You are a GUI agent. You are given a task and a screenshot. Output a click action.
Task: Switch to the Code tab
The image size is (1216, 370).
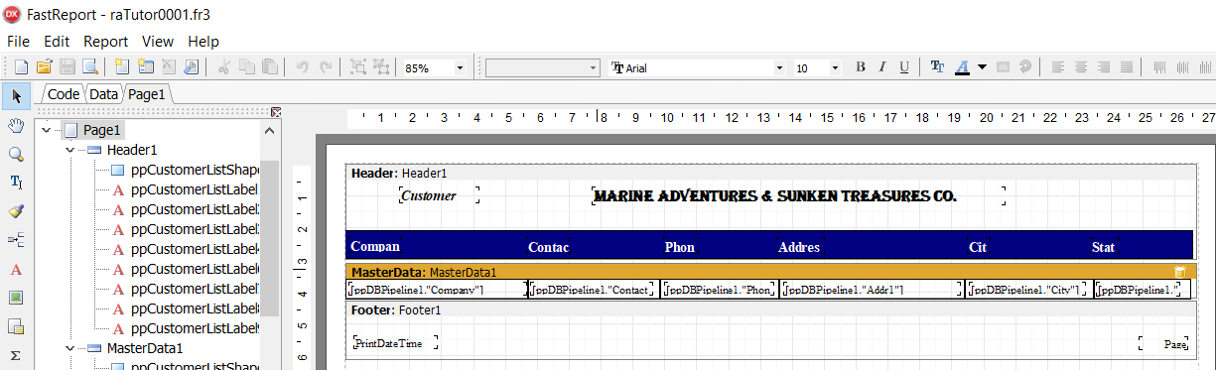(64, 94)
